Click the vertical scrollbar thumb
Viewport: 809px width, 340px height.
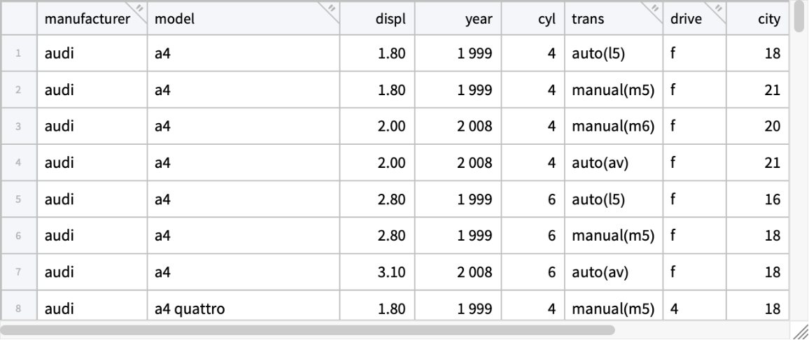pos(800,17)
